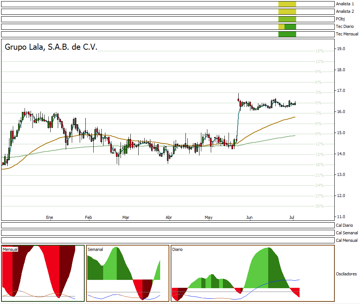Click the PObj label

340,19
